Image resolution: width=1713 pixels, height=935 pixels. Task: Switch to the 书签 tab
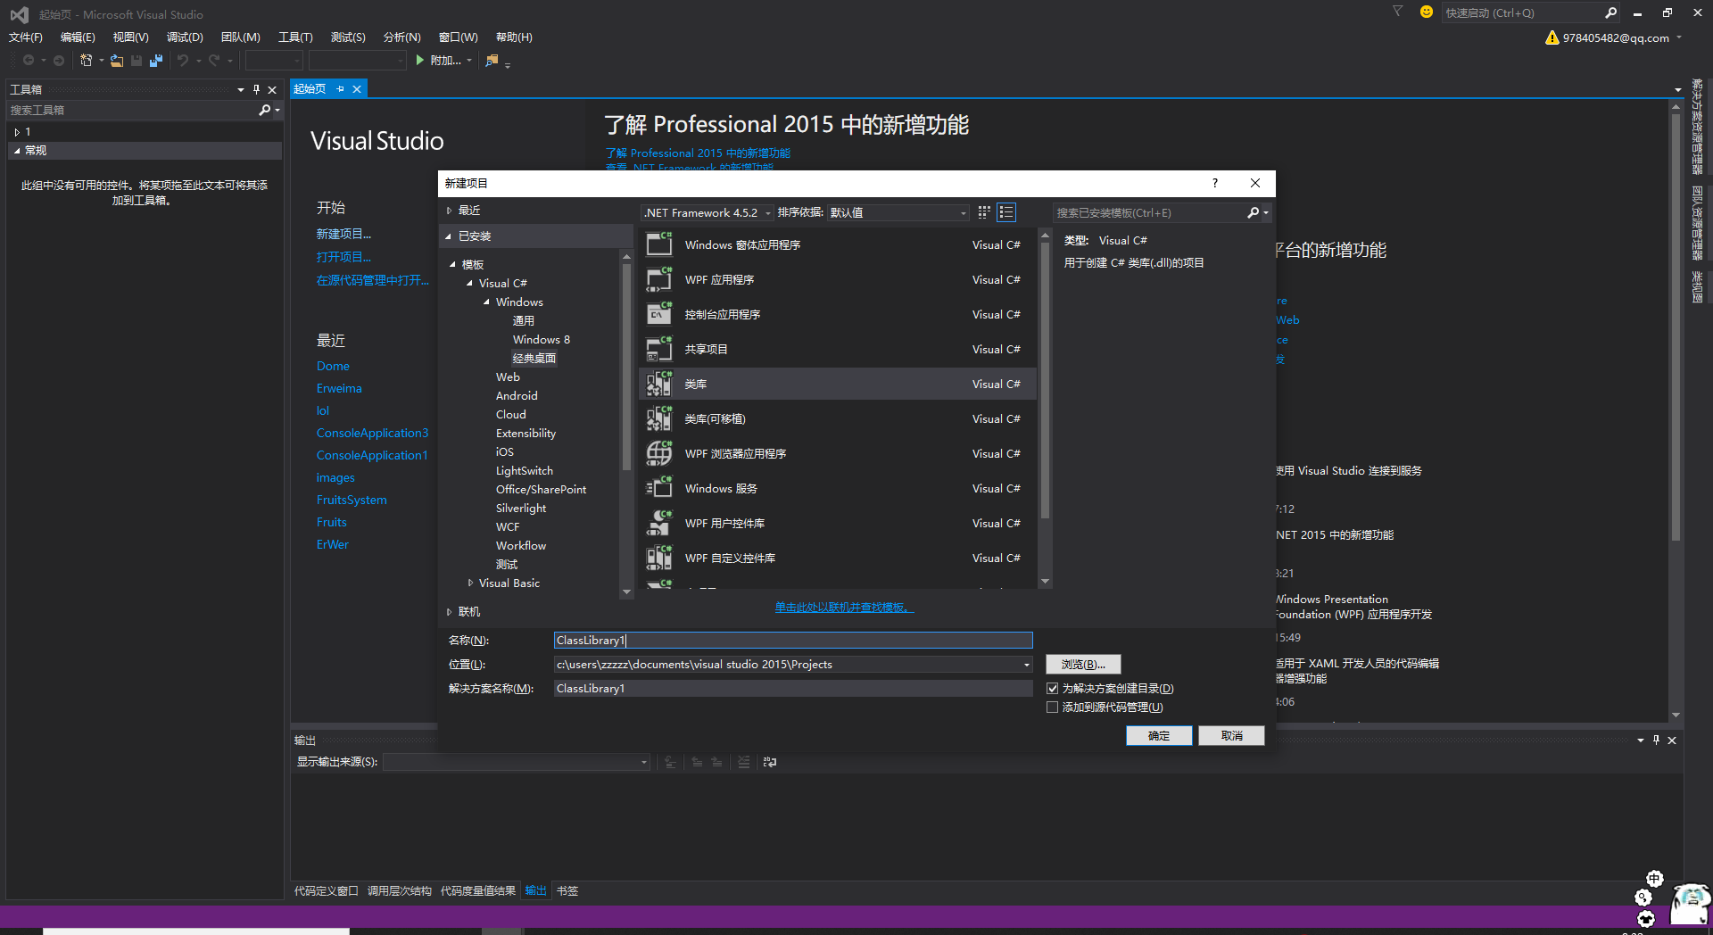click(567, 890)
